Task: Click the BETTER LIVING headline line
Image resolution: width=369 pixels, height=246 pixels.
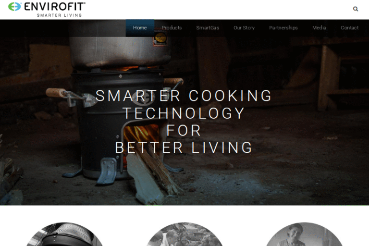Action: click(184, 148)
